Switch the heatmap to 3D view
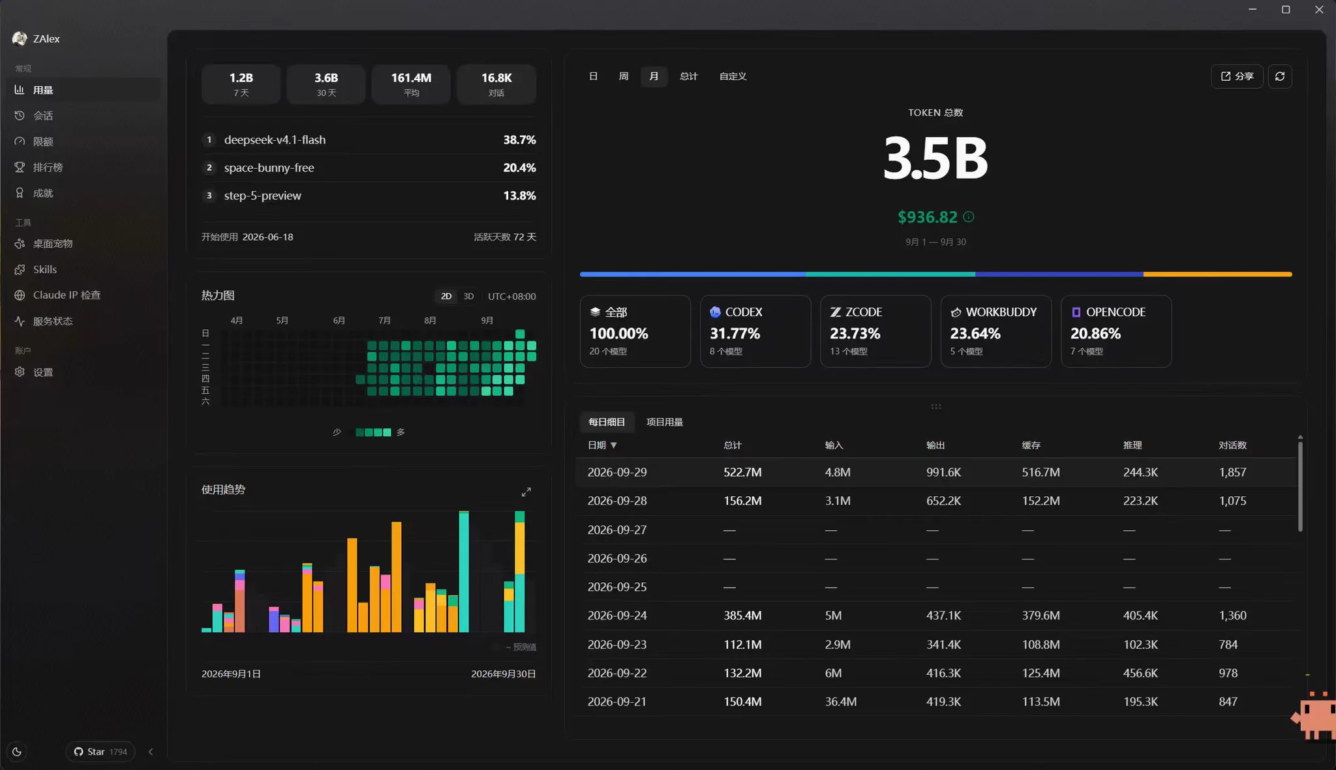The image size is (1336, 770). [468, 296]
